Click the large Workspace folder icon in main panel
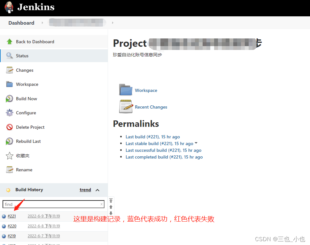Viewport: 310px width, 245px height. (126, 90)
